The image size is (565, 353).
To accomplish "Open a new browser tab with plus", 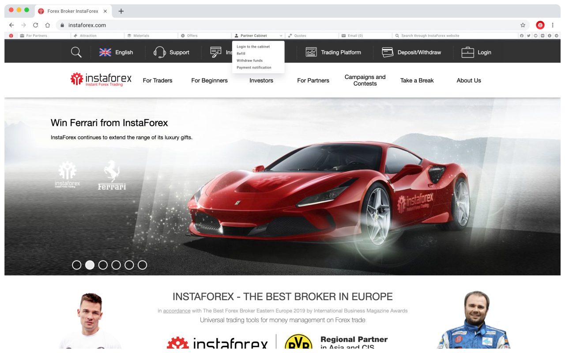I will tap(121, 11).
